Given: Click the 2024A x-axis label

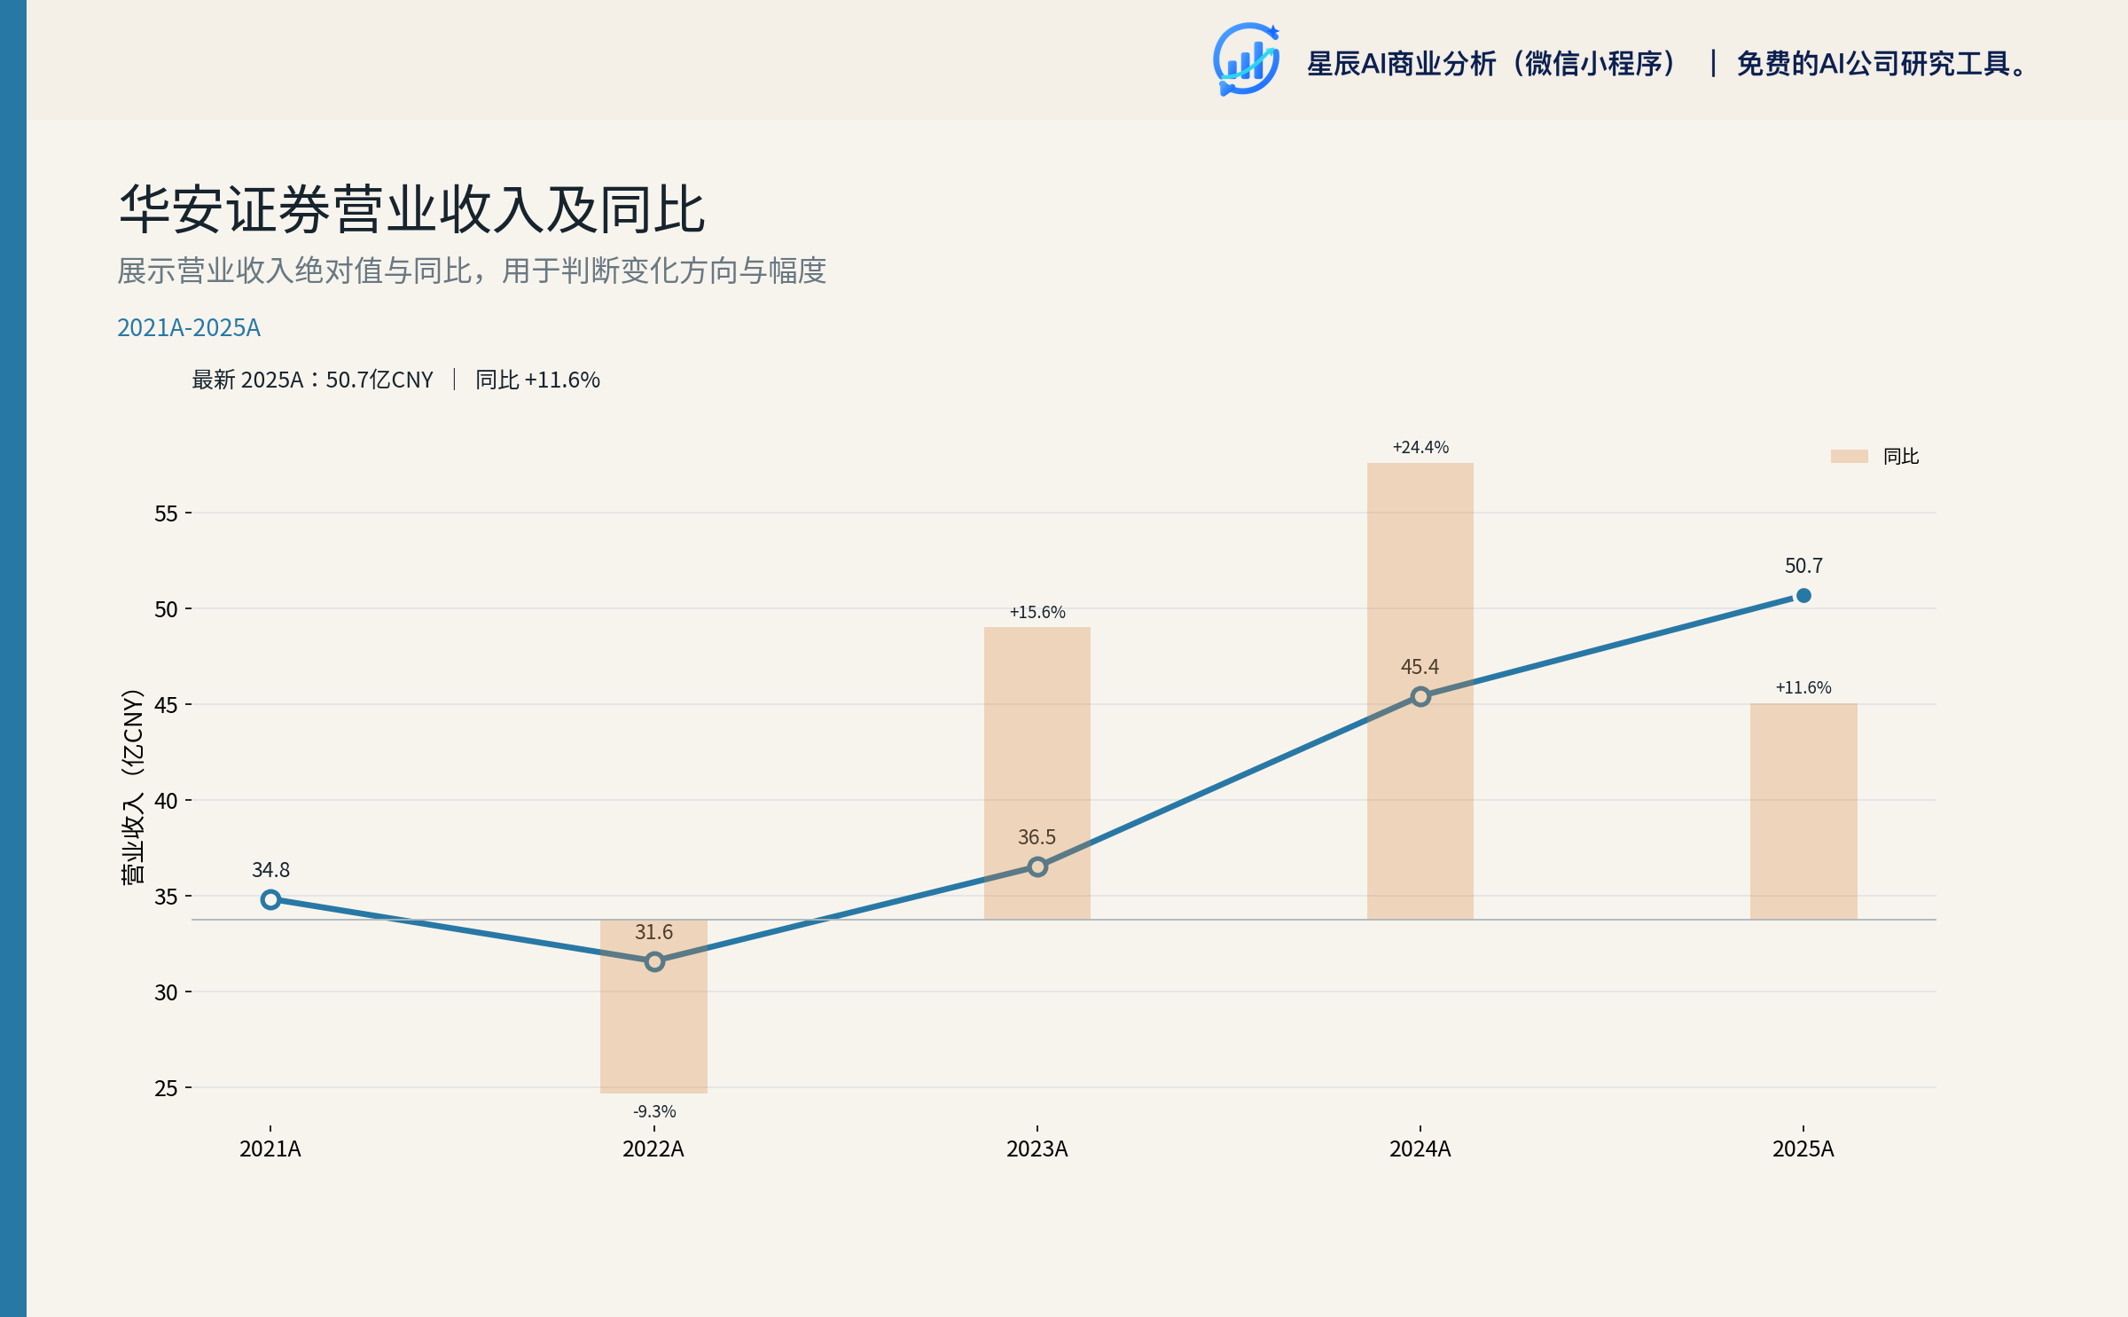Looking at the screenshot, I should click(1420, 1148).
